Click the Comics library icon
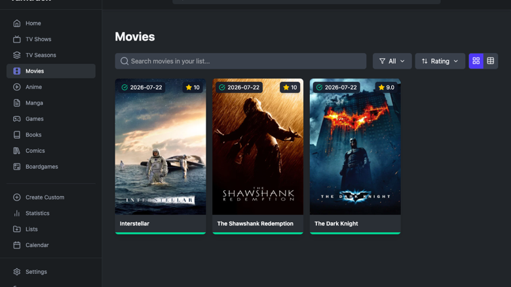511x287 pixels. point(16,151)
